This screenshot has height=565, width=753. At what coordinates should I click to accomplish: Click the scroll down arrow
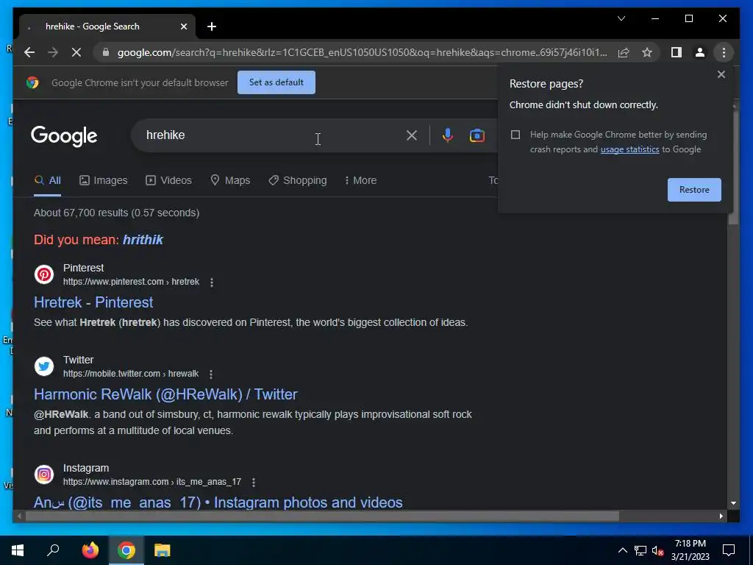[733, 503]
